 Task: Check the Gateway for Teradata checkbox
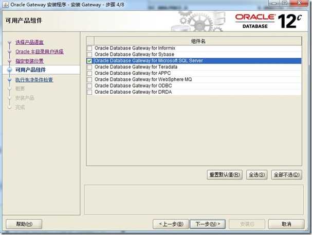click(x=89, y=67)
